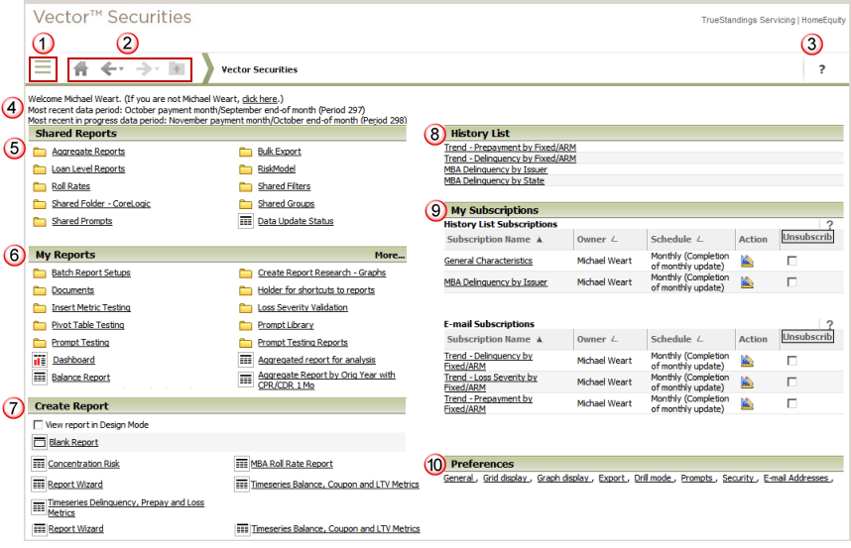Check unsubscribe box for Trend - Loss Severity
The width and height of the screenshot is (851, 548).
coord(791,382)
